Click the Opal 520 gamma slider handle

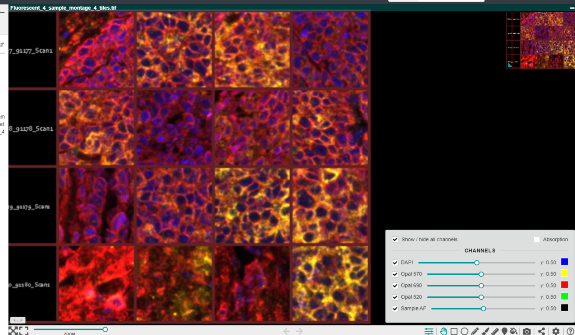pos(481,297)
